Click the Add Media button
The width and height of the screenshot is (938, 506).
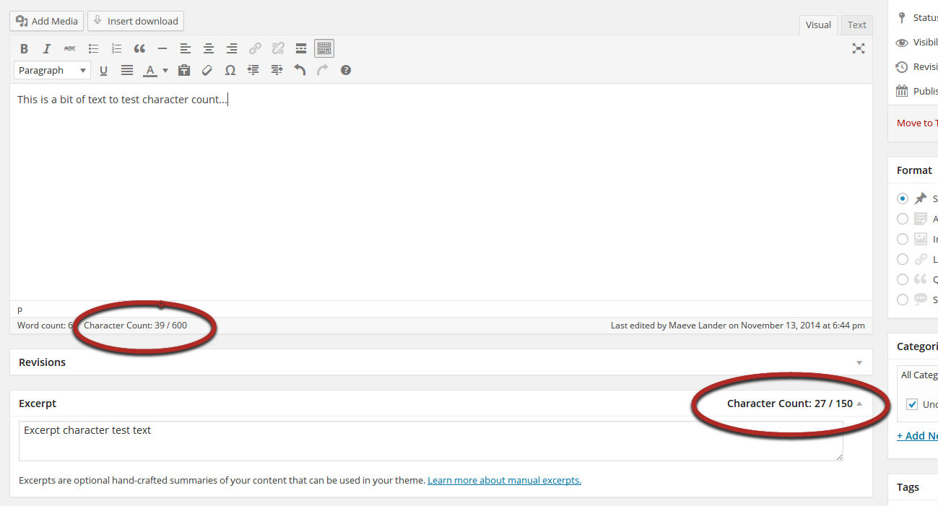pos(47,21)
